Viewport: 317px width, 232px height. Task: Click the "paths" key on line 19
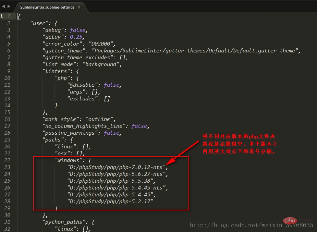pyautogui.click(x=53, y=140)
